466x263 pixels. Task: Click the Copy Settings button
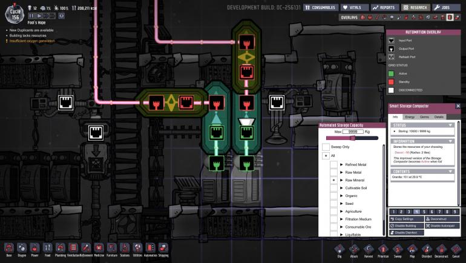(x=407, y=219)
